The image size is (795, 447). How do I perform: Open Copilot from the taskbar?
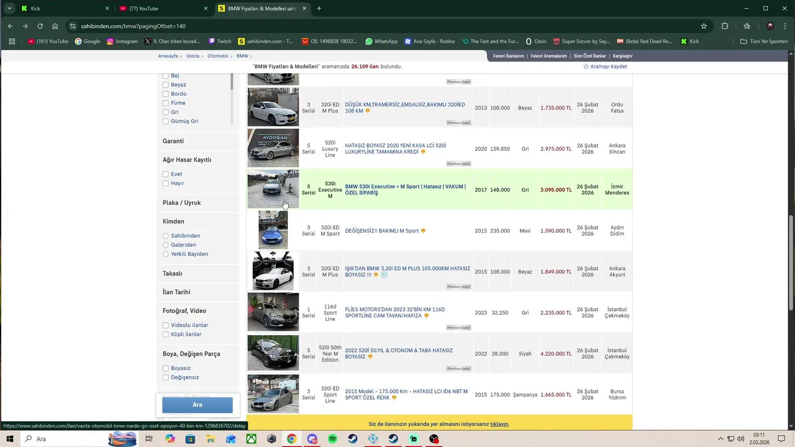click(x=170, y=439)
